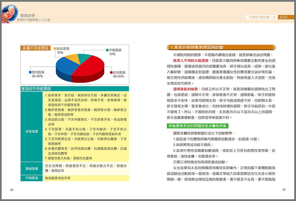This screenshot has height=201, width=296.
Task: Click table item "6.各種抗體異常"
Action: coord(86,151)
